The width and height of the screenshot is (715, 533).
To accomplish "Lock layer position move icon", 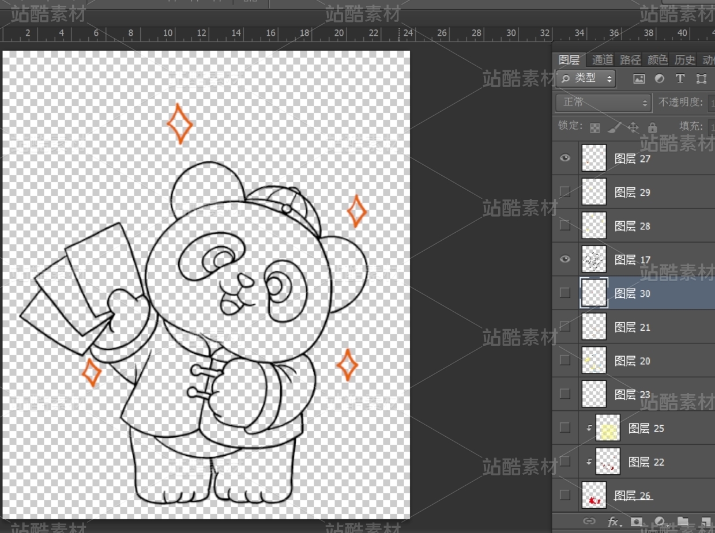I will click(633, 127).
